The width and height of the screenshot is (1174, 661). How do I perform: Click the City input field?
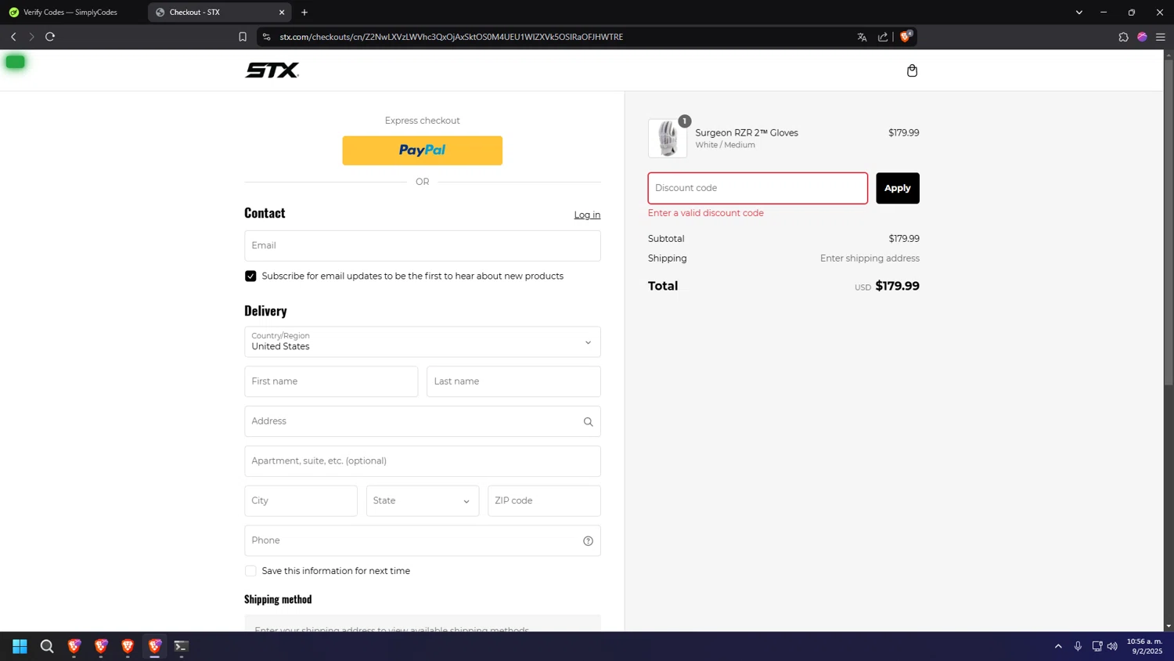coord(301,501)
